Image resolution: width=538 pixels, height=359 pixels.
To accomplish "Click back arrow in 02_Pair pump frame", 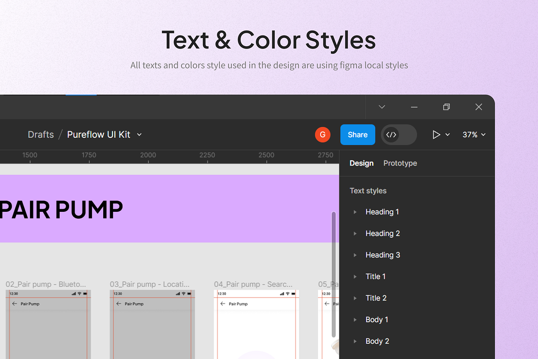I will click(15, 304).
